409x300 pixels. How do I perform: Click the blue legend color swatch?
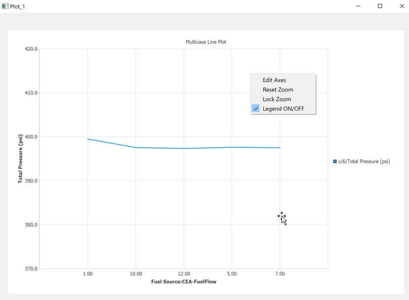click(x=335, y=162)
